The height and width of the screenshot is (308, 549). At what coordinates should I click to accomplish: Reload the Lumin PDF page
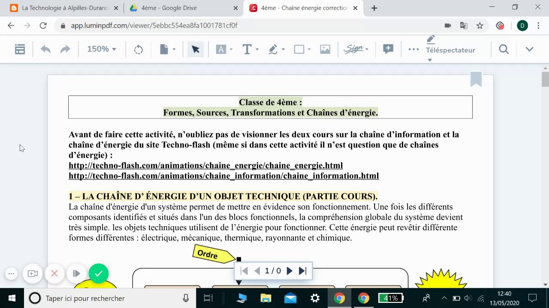point(43,26)
